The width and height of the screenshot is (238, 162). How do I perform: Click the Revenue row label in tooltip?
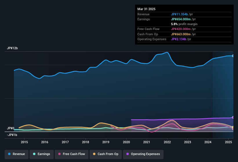tap(143, 14)
